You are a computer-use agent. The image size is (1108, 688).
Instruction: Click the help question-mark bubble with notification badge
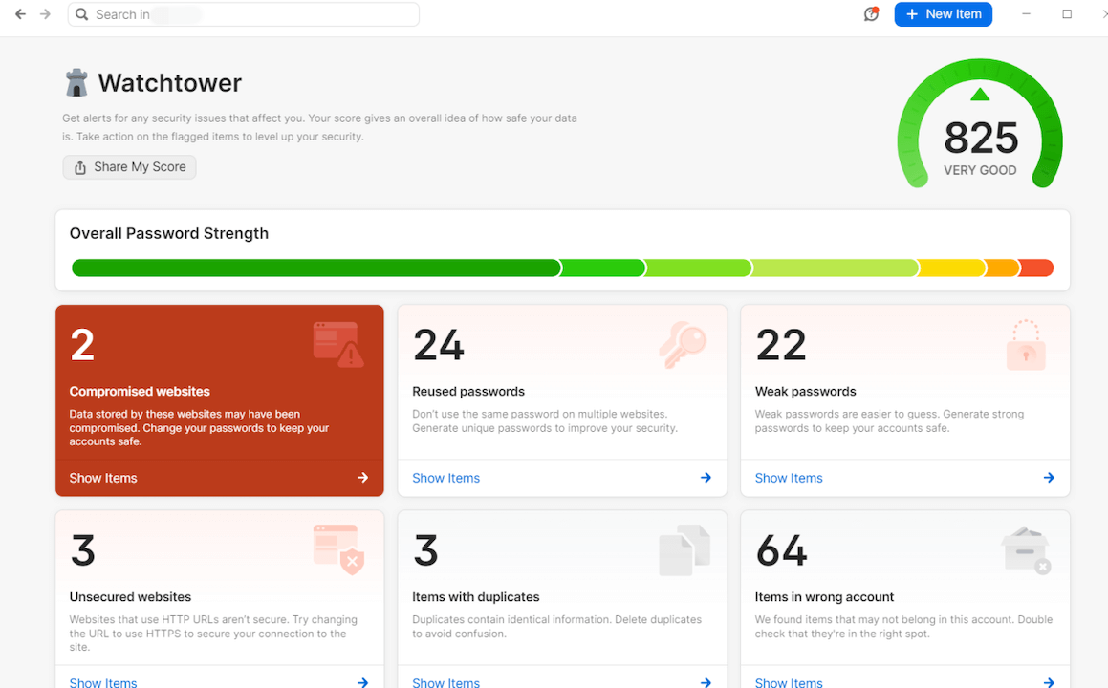pos(871,14)
